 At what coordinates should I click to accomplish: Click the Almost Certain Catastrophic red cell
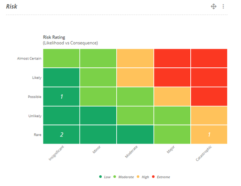coord(209,58)
